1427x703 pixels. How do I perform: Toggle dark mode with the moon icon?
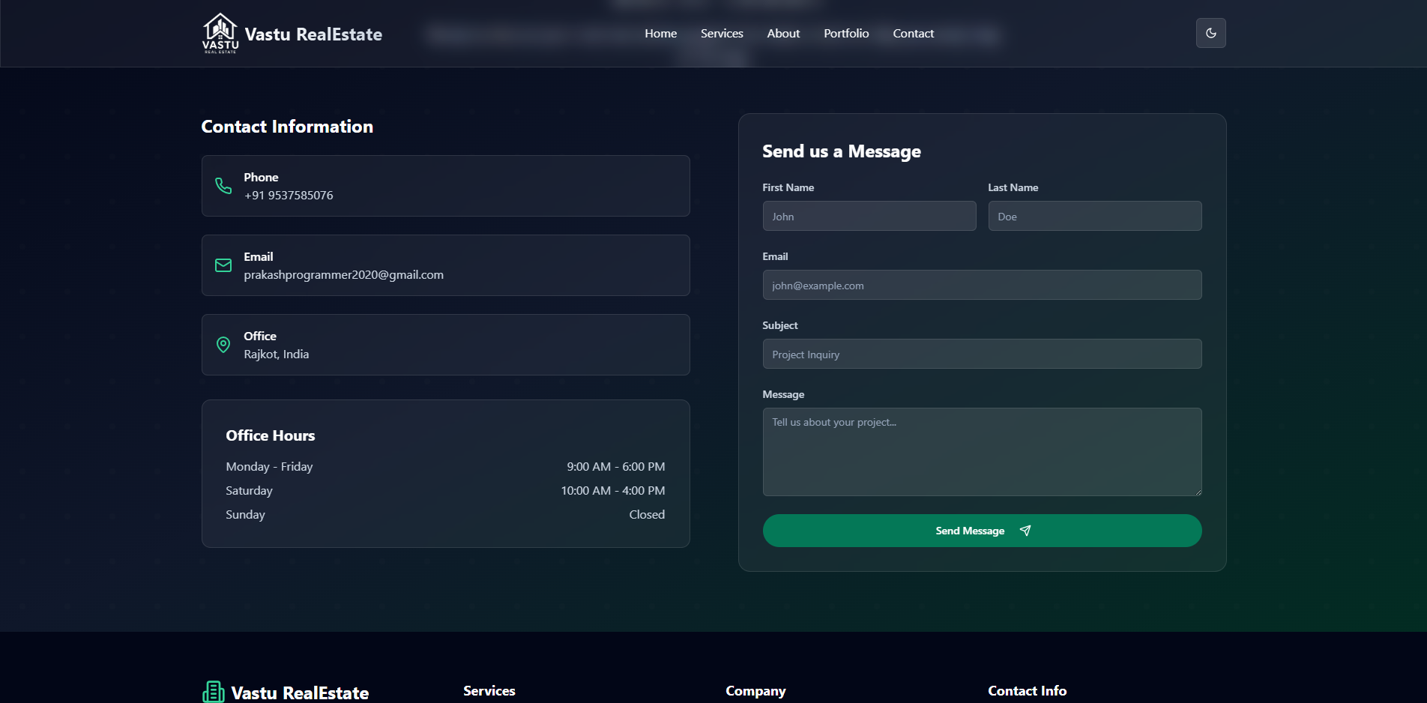(1210, 33)
